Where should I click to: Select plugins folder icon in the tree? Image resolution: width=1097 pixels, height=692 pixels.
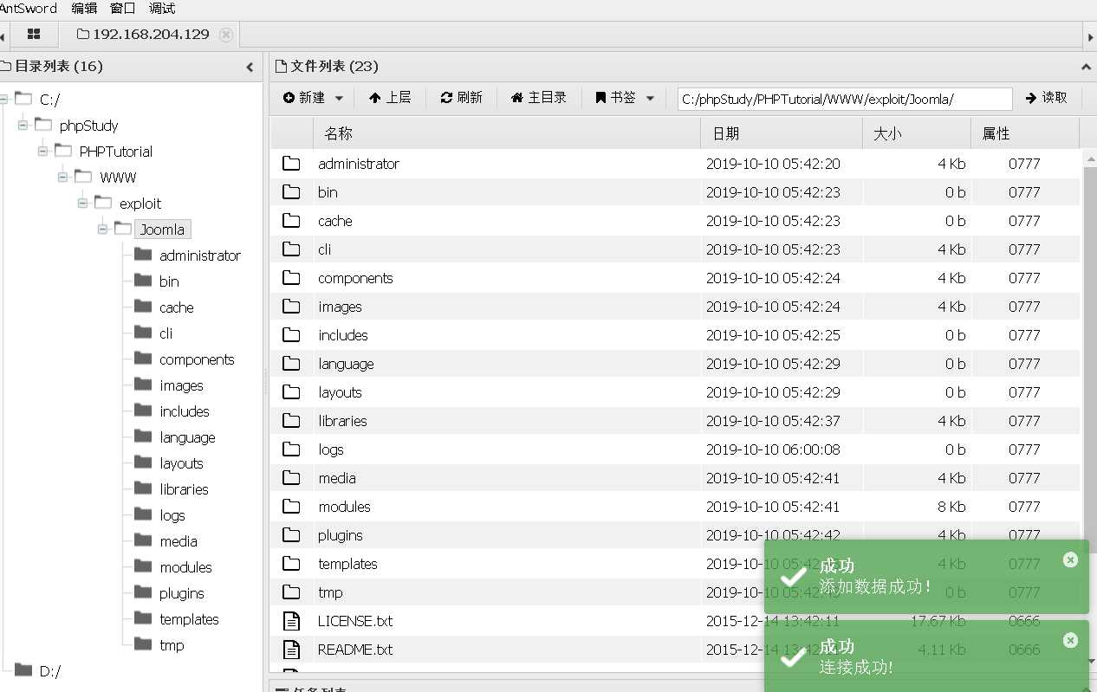pyautogui.click(x=143, y=592)
